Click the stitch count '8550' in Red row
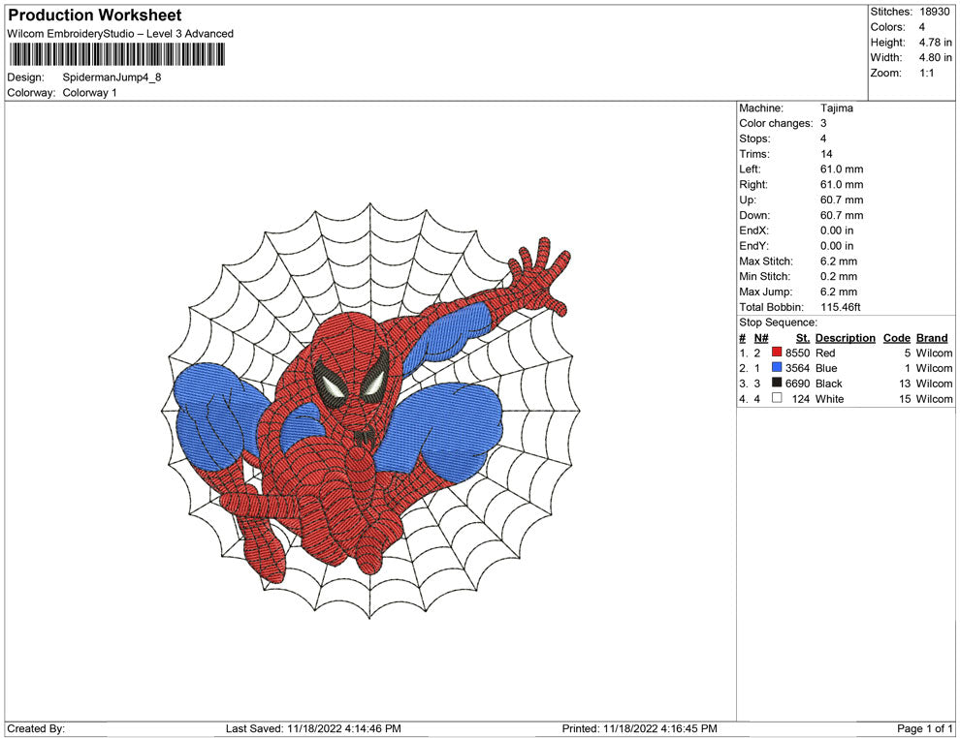 [x=797, y=353]
